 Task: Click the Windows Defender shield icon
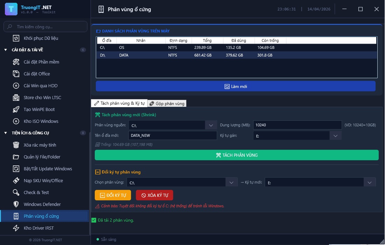point(16,205)
